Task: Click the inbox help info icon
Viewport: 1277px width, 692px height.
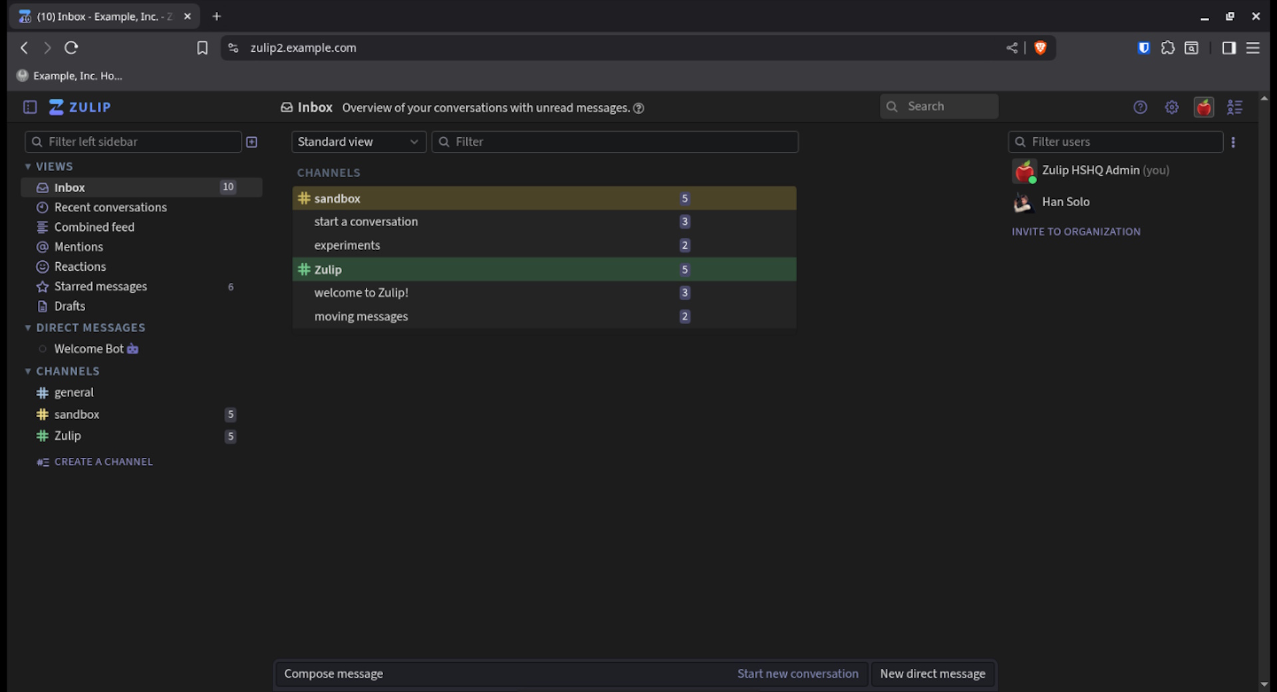Action: 638,108
